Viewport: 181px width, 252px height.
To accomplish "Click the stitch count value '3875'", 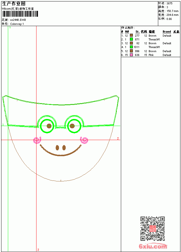I will (169, 4).
